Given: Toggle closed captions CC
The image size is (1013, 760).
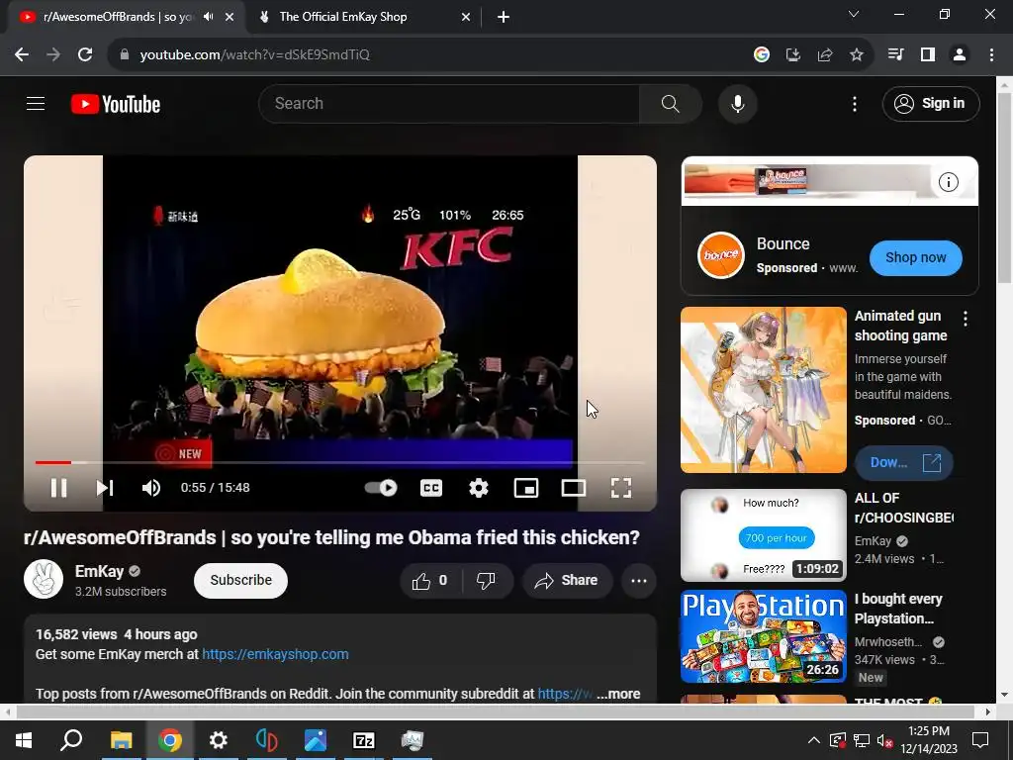Looking at the screenshot, I should 431,488.
